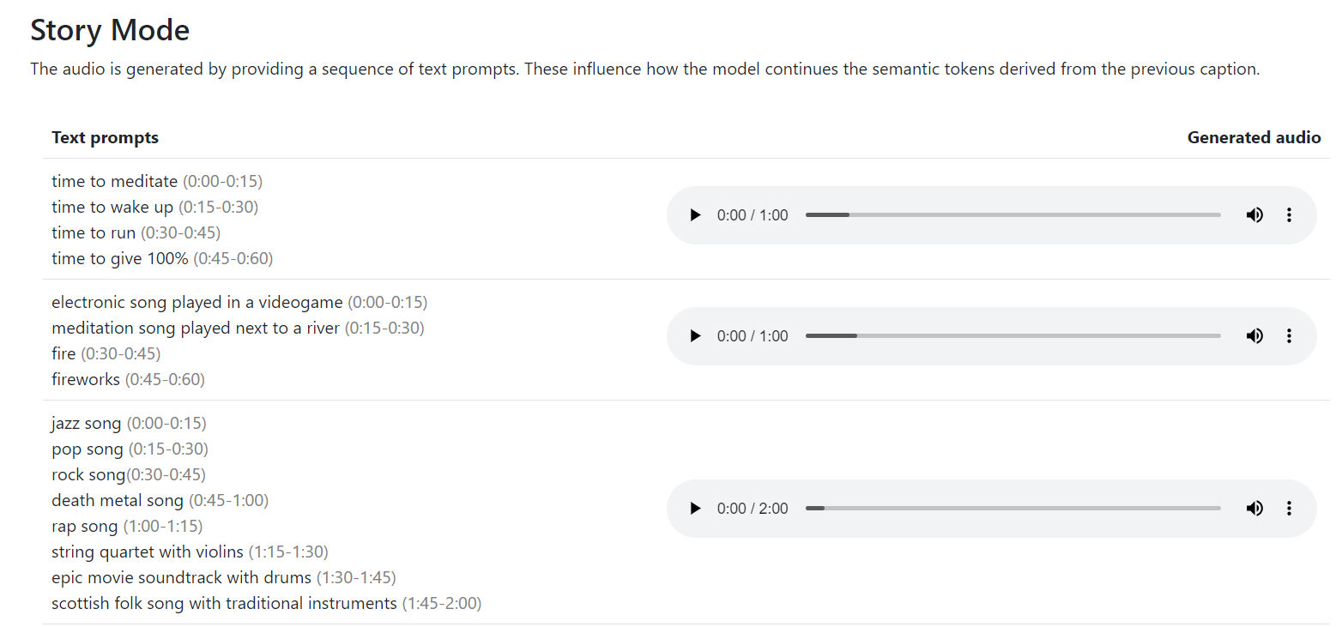Seek in the second audio progress bar
Image resolution: width=1342 pixels, height=627 pixels.
coord(1013,336)
